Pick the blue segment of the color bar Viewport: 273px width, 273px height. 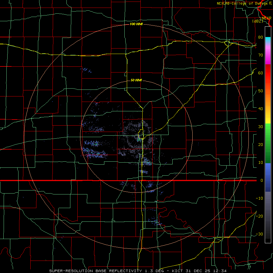tap(268, 177)
